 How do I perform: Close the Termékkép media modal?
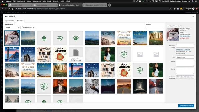(193, 16)
